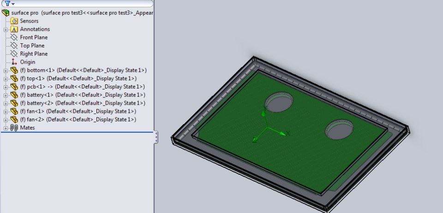Select the Annotations label
This screenshot has width=443, height=213.
(35, 29)
